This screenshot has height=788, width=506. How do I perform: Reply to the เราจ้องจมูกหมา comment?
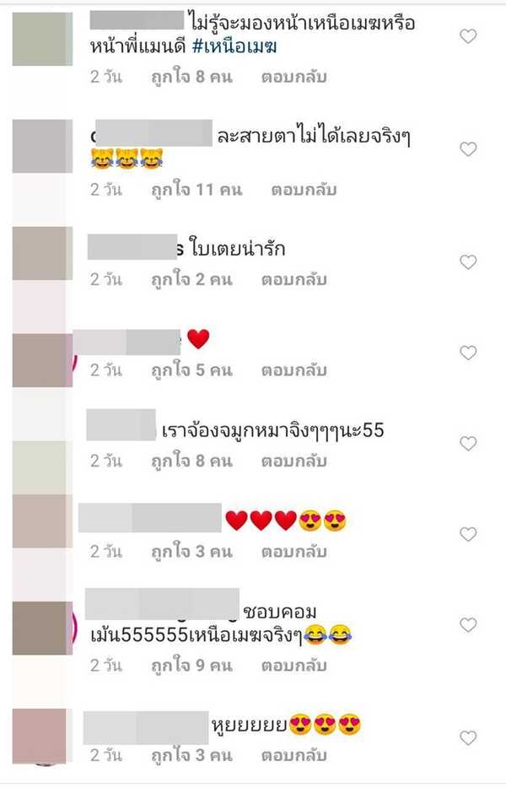tap(294, 461)
